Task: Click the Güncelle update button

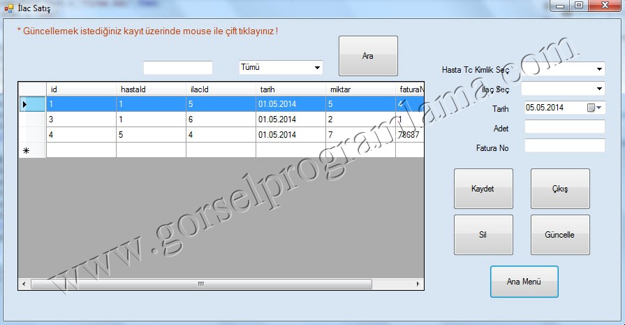Action: (x=560, y=235)
